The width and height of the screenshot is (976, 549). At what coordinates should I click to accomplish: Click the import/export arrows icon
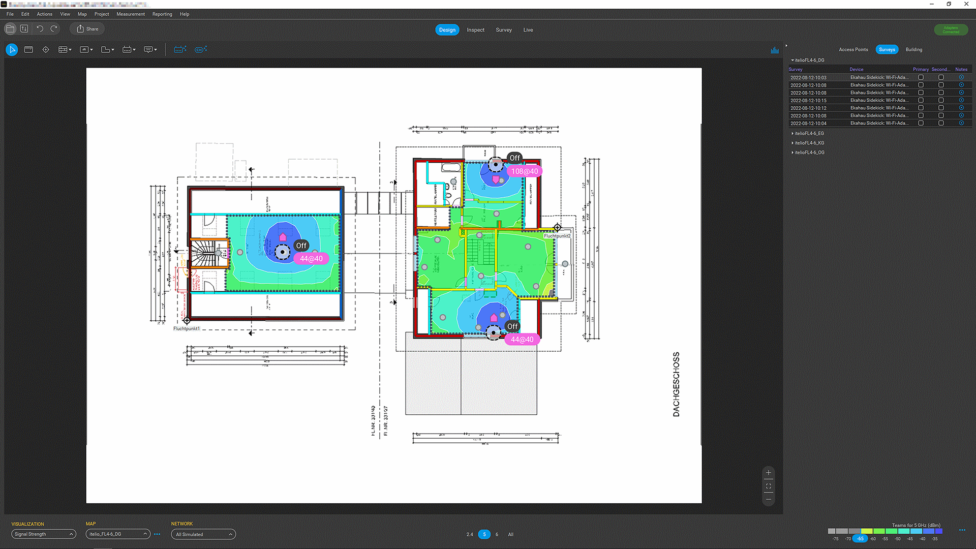click(x=24, y=29)
